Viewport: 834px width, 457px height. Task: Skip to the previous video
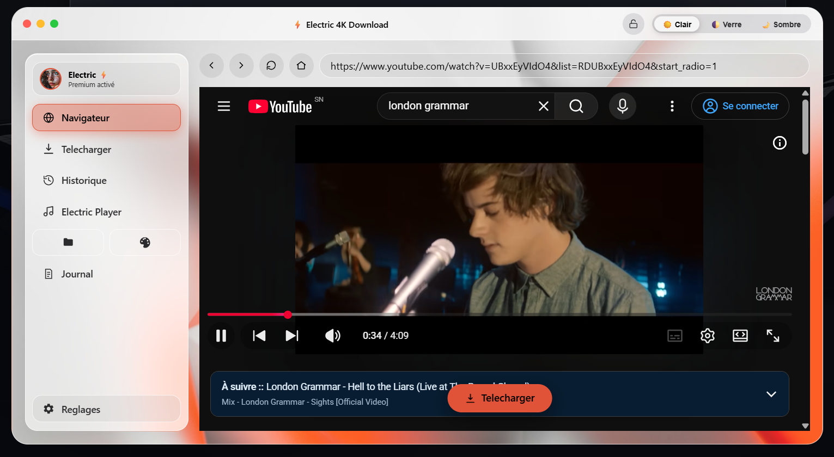pos(259,336)
